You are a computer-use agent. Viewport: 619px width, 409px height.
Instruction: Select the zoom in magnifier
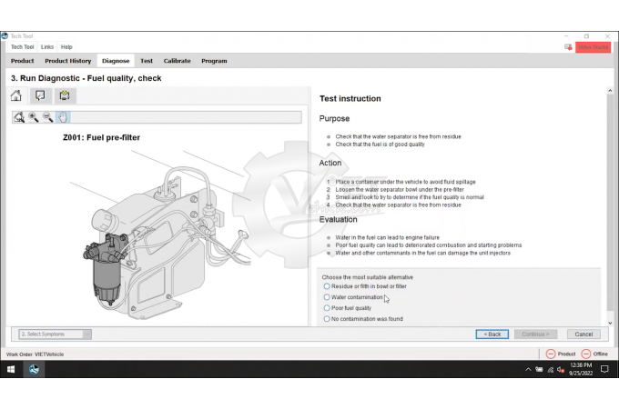point(33,117)
